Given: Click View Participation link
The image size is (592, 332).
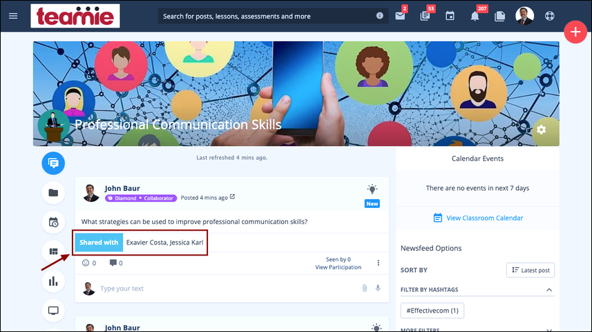Looking at the screenshot, I should 338,267.
